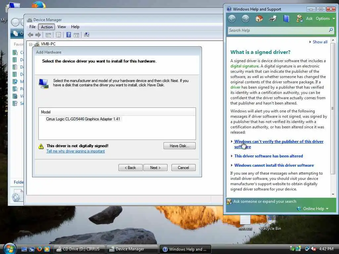Screen dimensions: 339x254
Task: Click the Have Disk... button
Action: coord(179,146)
